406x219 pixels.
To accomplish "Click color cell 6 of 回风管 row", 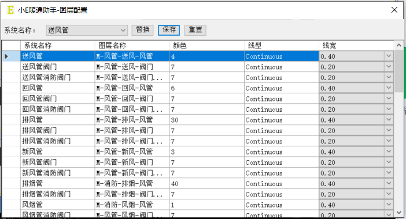I will pyautogui.click(x=206, y=88).
